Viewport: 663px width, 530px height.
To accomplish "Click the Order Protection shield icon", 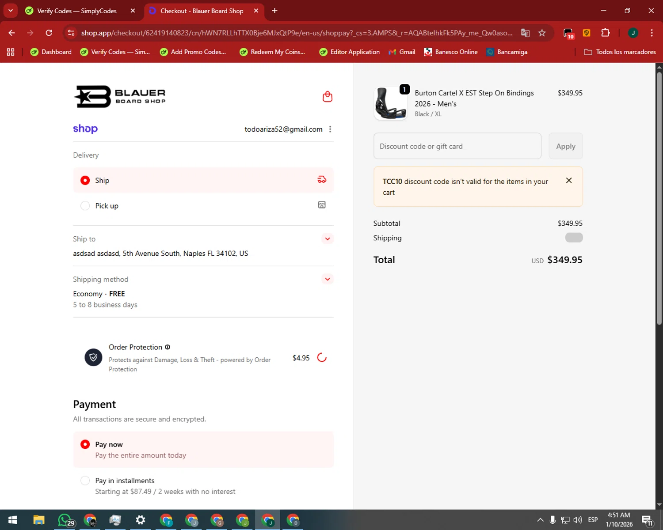I will click(x=93, y=357).
